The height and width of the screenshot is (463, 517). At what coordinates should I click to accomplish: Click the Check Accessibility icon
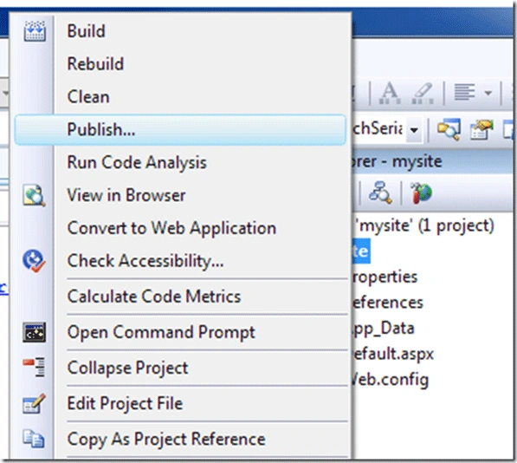(x=34, y=261)
